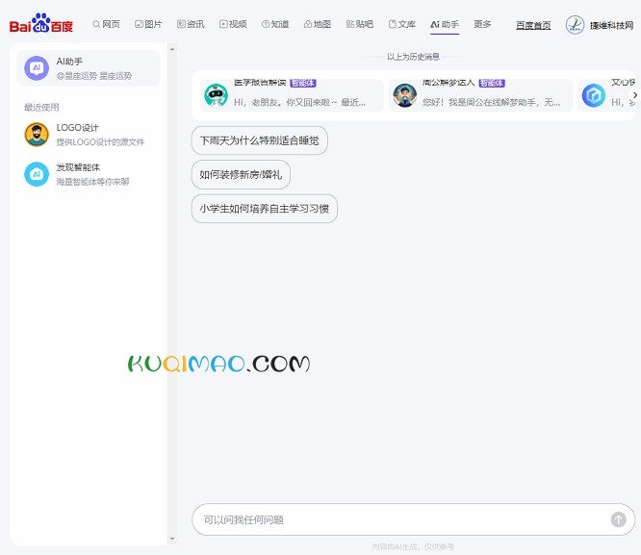Open 发现智能体 entry
Screen dimensions: 641x555
[x=89, y=174]
